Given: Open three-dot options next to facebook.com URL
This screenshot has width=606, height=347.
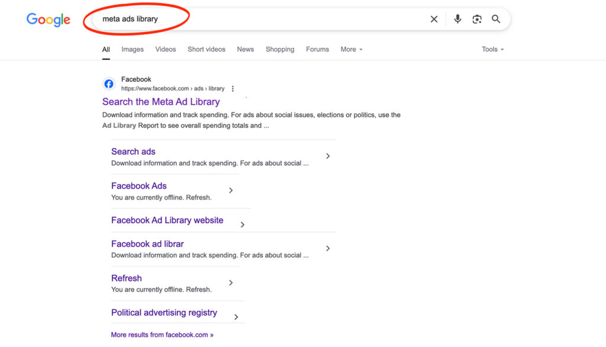Looking at the screenshot, I should coord(233,89).
